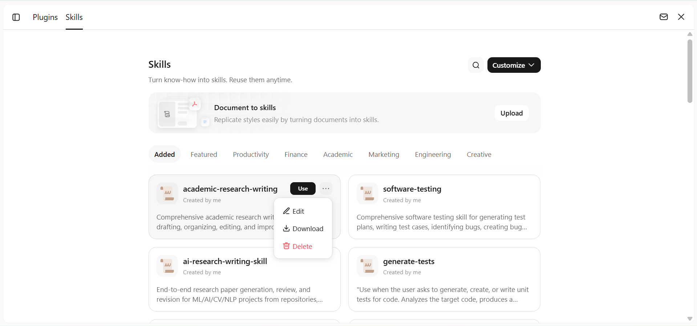Viewport: 697px width, 326px height.
Task: Toggle the sidebar panel icon
Action: (16, 17)
